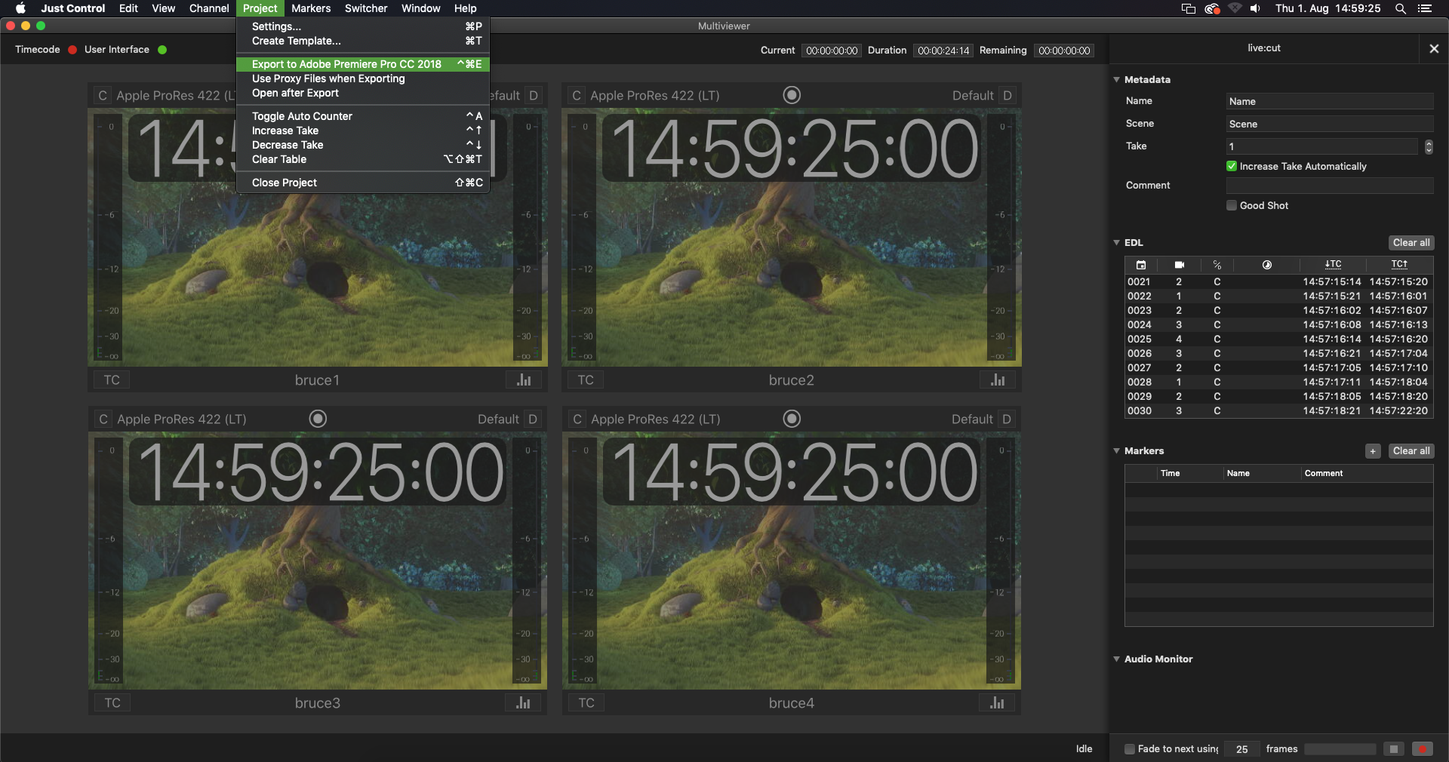Click the record indicator on bruce3 viewer

(x=318, y=419)
